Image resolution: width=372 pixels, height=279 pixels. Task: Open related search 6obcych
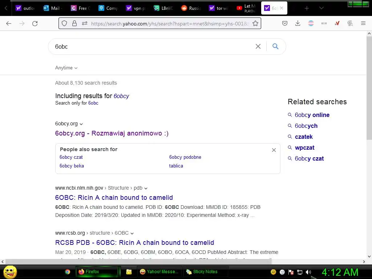coord(306,126)
